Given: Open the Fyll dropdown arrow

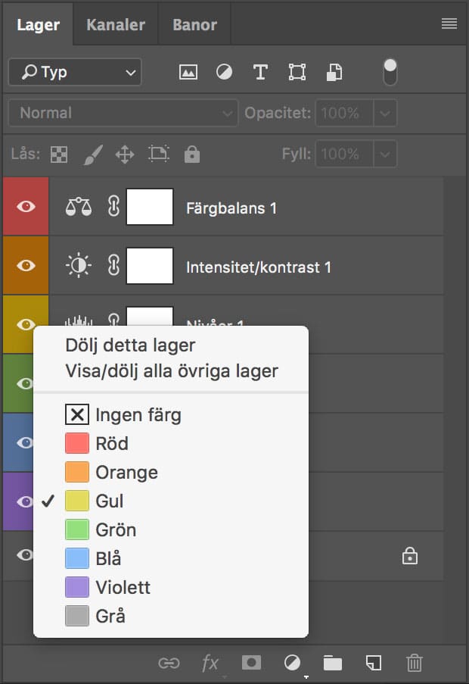Looking at the screenshot, I should click(385, 154).
